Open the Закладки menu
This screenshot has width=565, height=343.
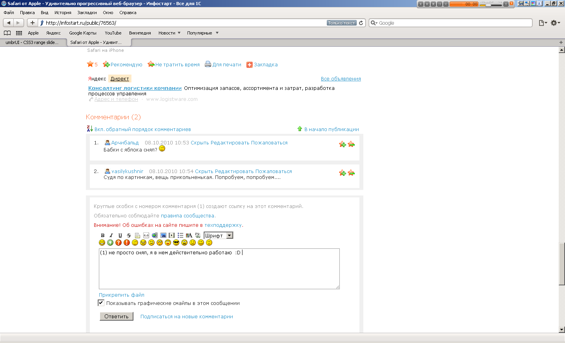click(x=87, y=13)
